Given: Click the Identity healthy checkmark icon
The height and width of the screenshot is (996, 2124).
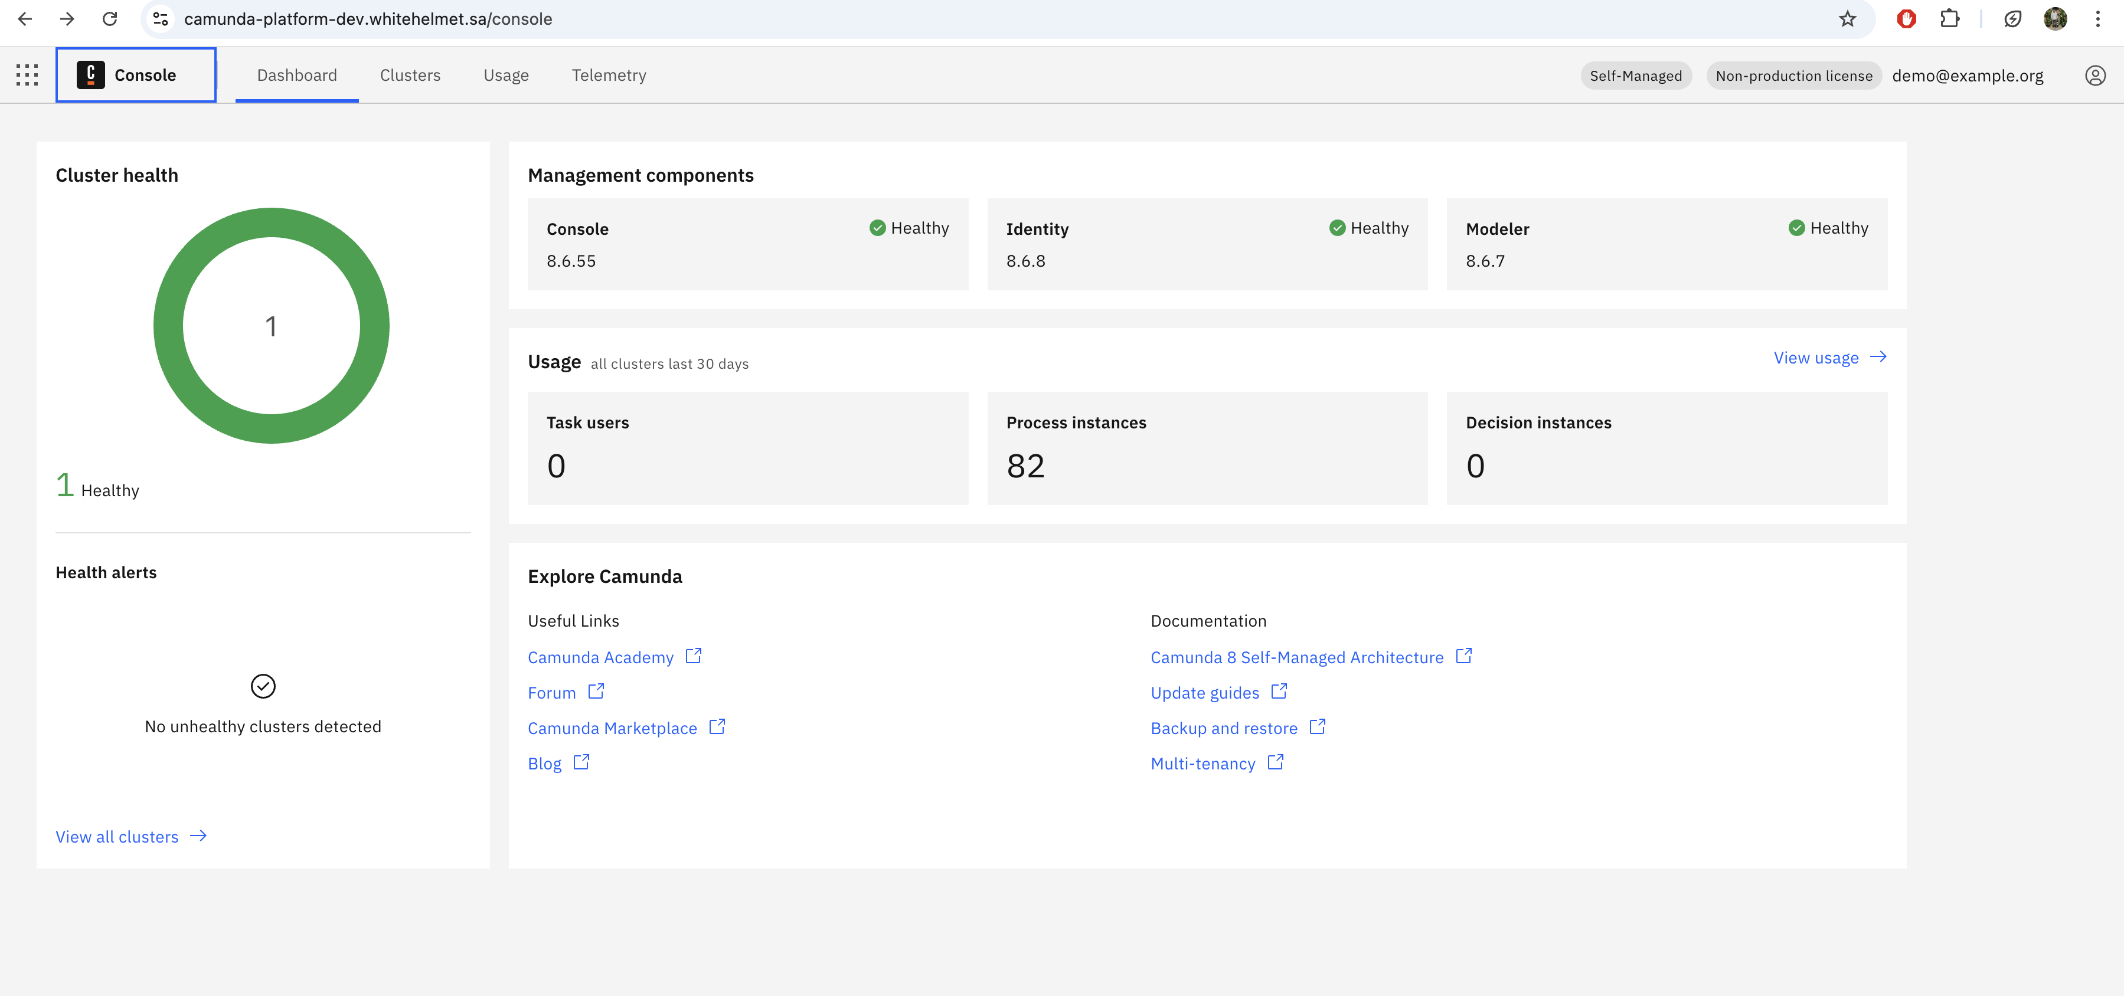Looking at the screenshot, I should tap(1338, 228).
